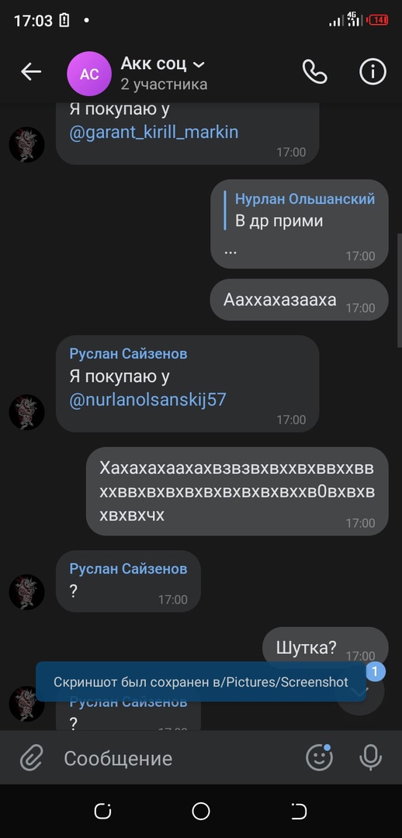Tap the microphone voice message icon

coord(370,758)
